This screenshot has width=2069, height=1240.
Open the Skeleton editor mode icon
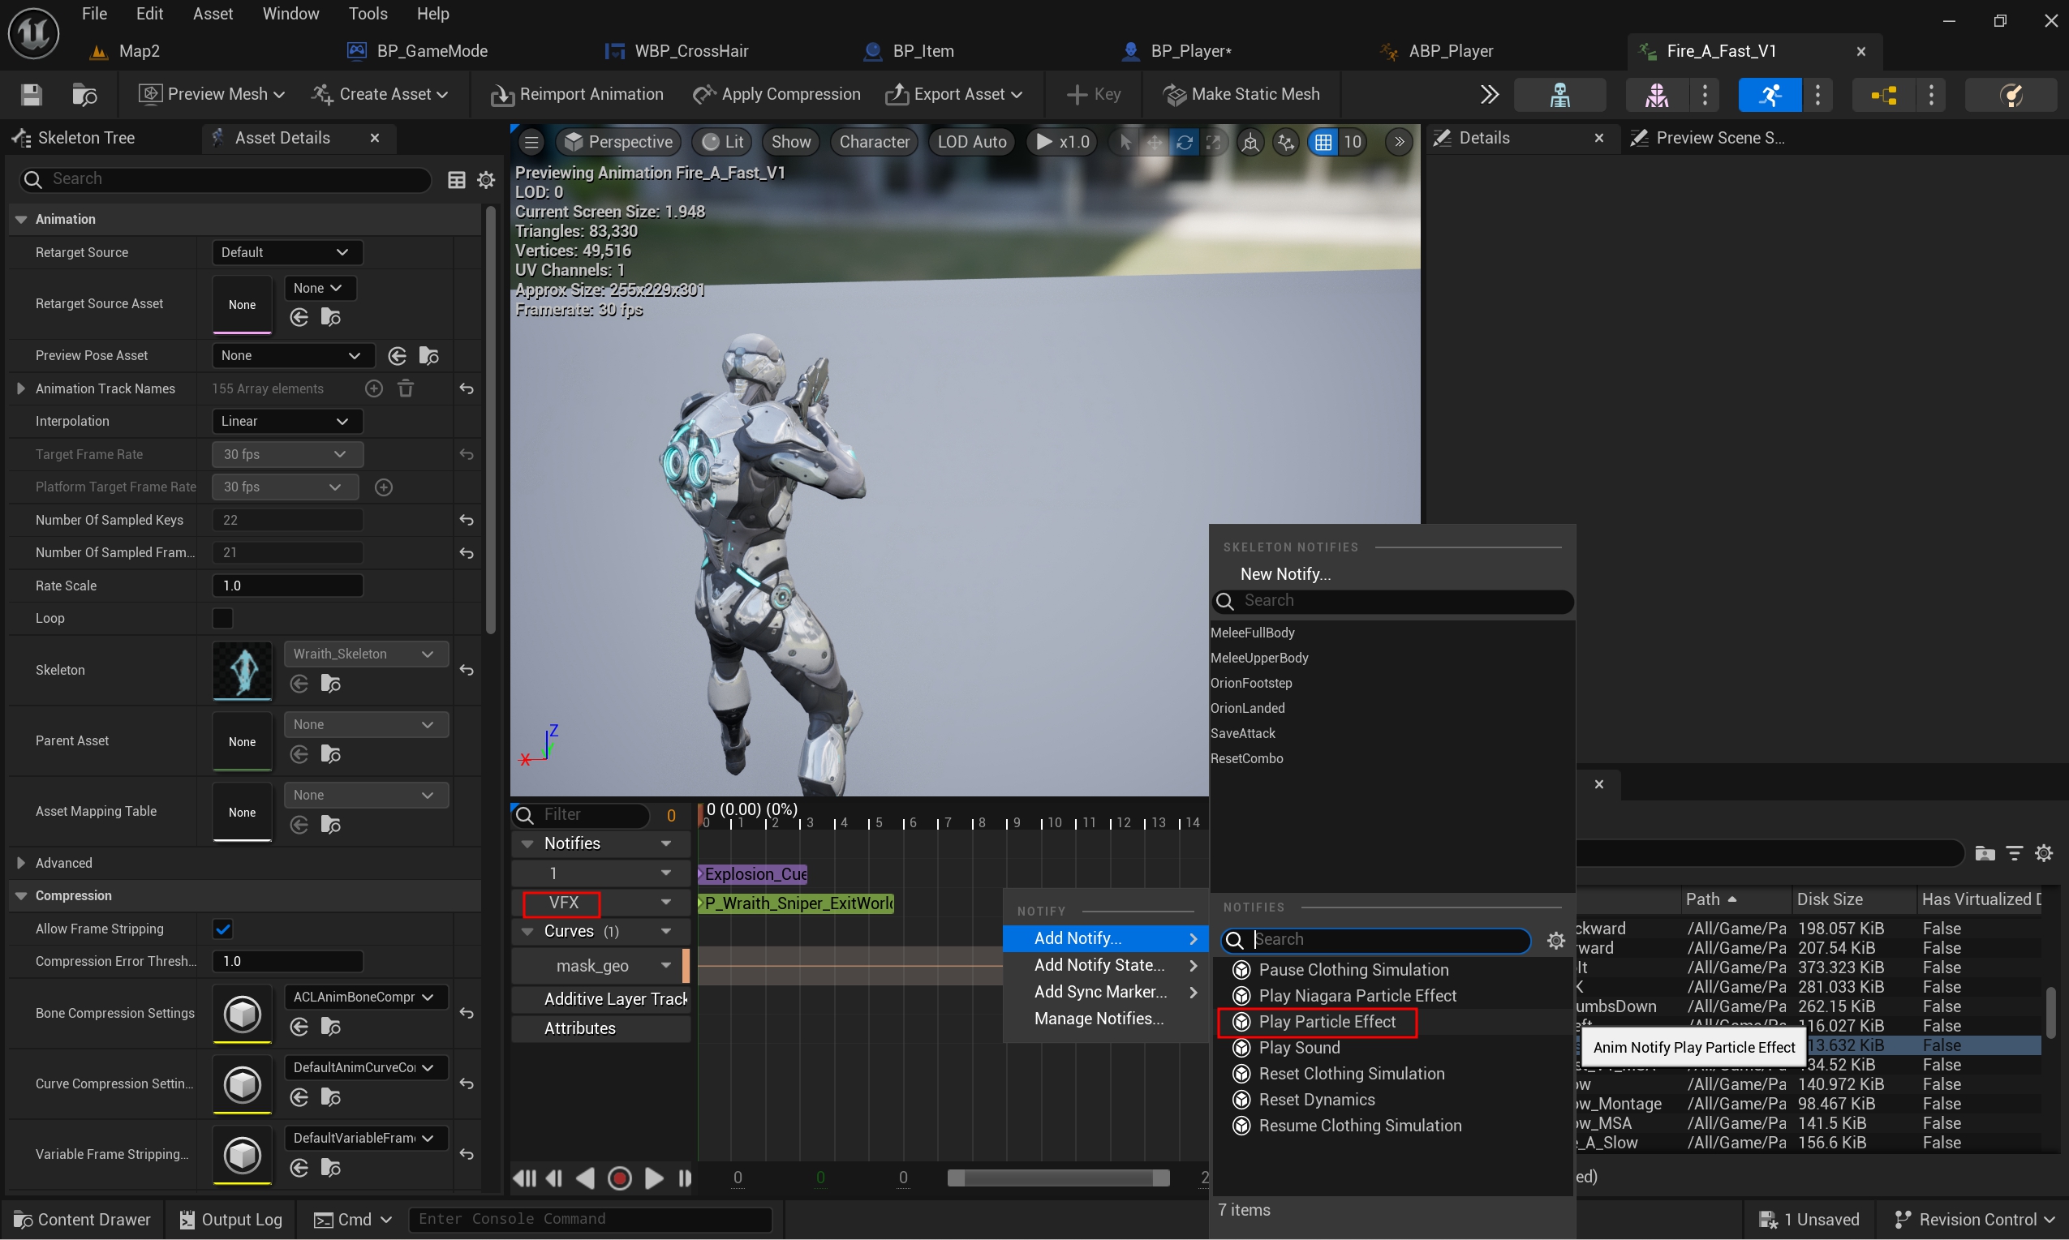[x=1559, y=94]
